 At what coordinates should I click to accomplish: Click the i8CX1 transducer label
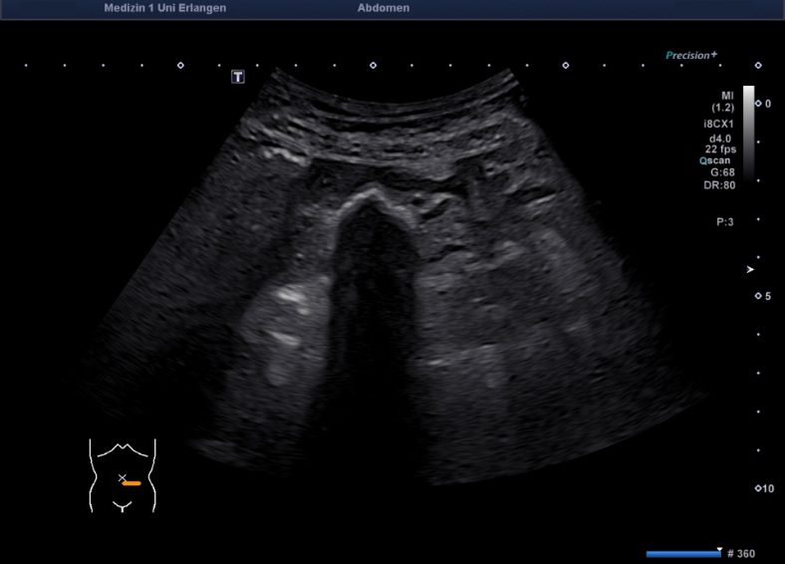(x=720, y=124)
